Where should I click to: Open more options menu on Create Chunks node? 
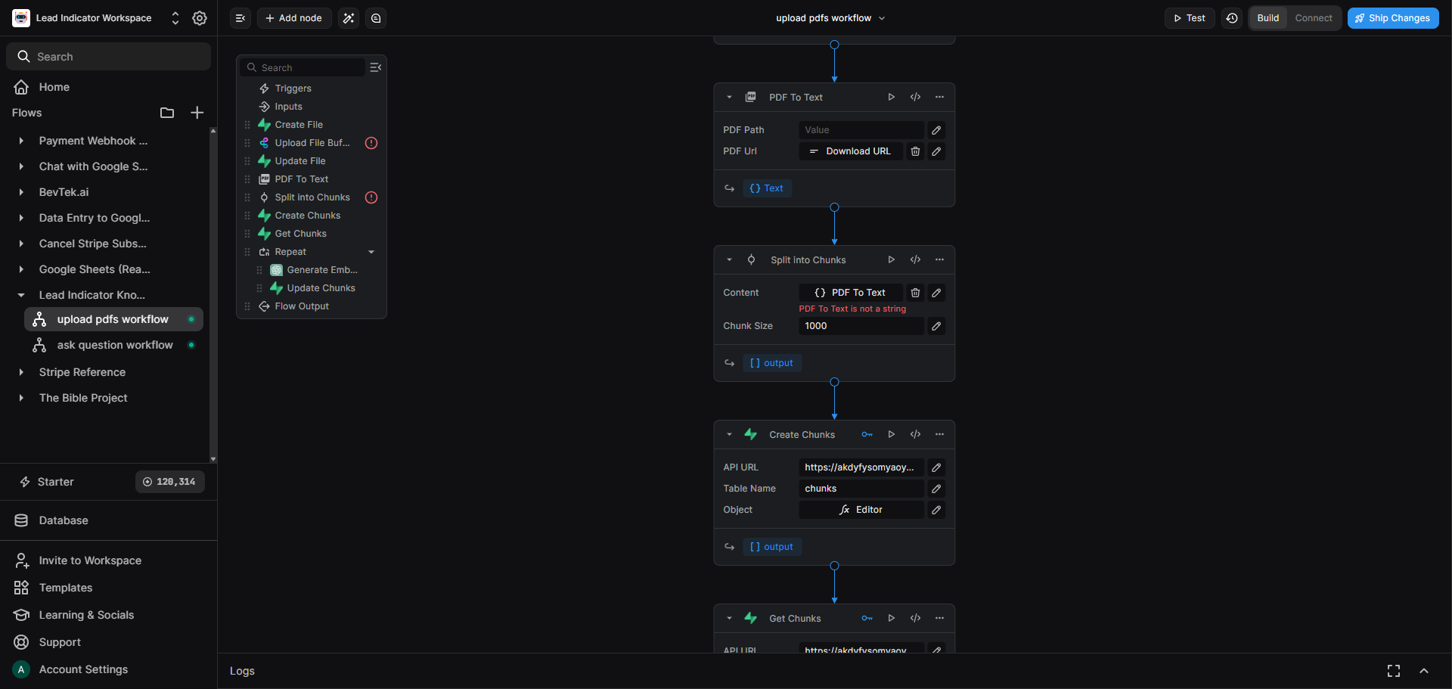tap(939, 434)
